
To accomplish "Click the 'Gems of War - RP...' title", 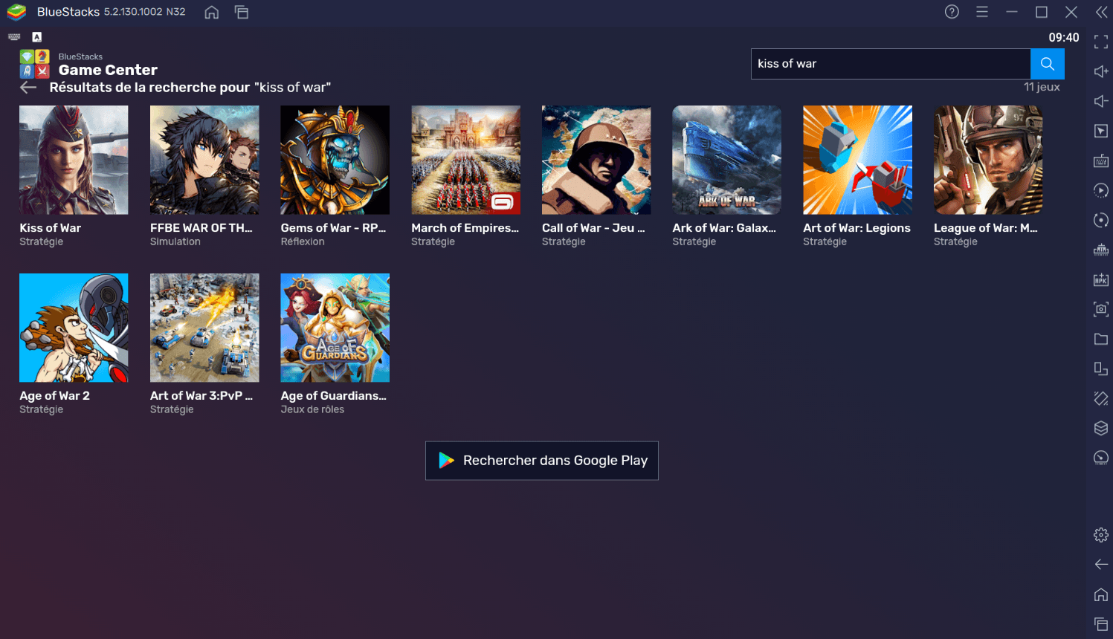I will coord(333,228).
